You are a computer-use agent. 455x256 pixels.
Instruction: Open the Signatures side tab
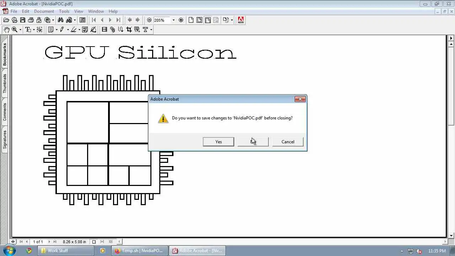(5, 139)
